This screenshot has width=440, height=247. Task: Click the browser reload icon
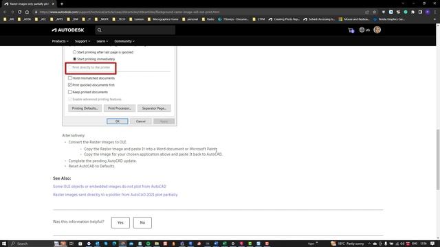[20, 12]
